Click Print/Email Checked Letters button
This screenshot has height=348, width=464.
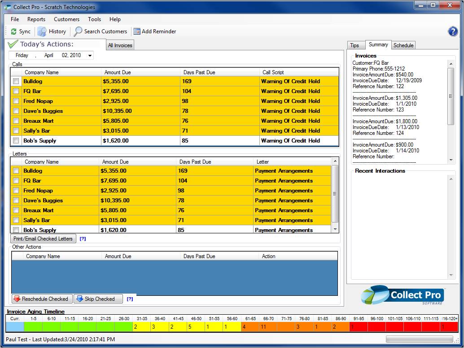pyautogui.click(x=43, y=239)
